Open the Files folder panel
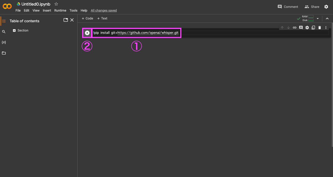This screenshot has width=333, height=177. 4,53
